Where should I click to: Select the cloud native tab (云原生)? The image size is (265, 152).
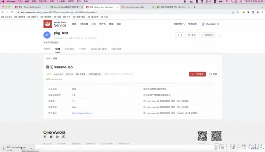tap(83, 49)
